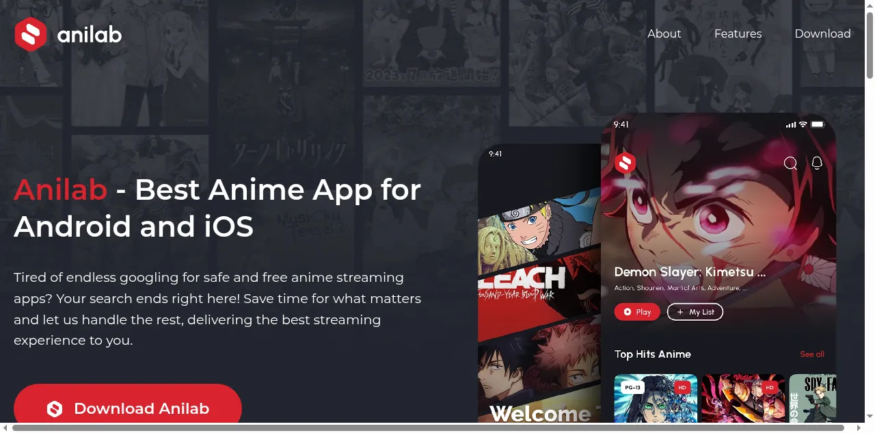Click the vertical scrollbar thumb
The height and width of the screenshot is (433, 875).
[870, 46]
